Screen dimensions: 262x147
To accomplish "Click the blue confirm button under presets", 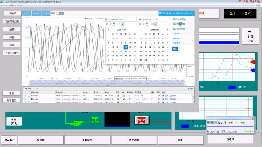I will (x=175, y=49).
